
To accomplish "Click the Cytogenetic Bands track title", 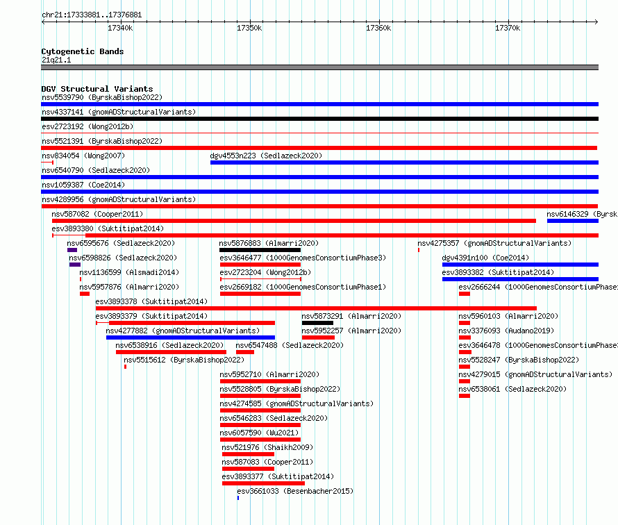I will 83,51.
